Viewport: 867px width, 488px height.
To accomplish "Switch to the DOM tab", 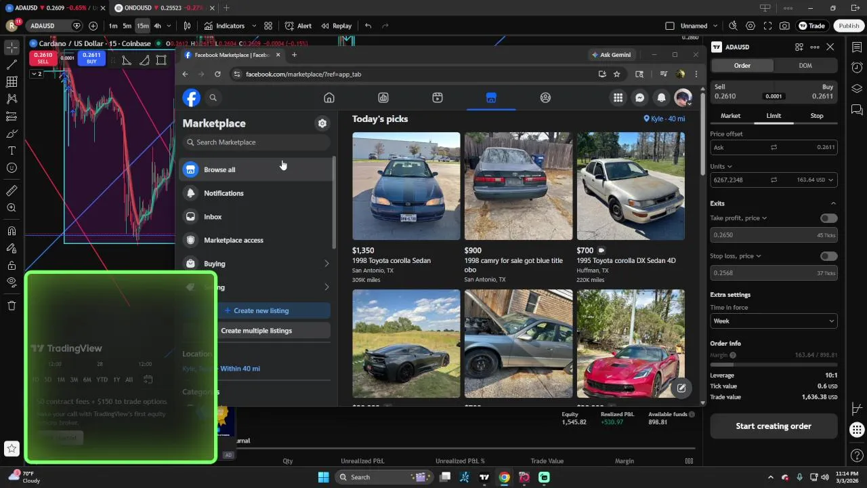I will [x=805, y=66].
